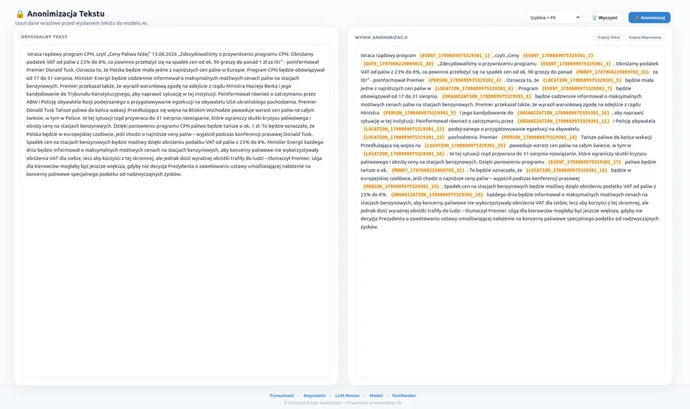Select the PERSON_1788689975329301_4 placeholder tag
The height and width of the screenshot is (409, 690).
(x=465, y=80)
